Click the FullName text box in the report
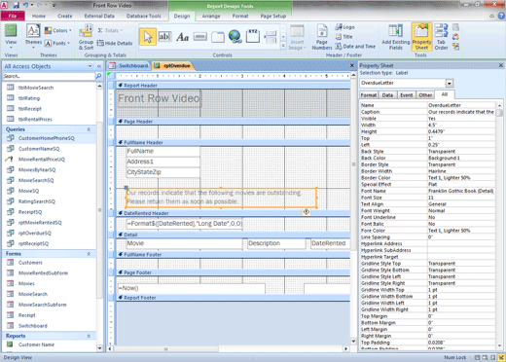 click(x=163, y=151)
